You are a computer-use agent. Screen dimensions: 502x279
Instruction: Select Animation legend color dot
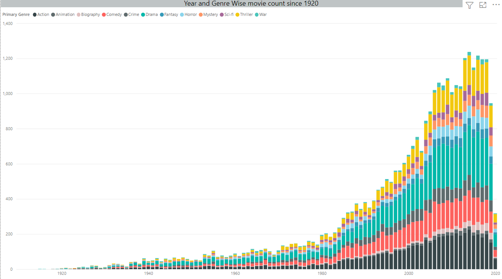tap(54, 14)
